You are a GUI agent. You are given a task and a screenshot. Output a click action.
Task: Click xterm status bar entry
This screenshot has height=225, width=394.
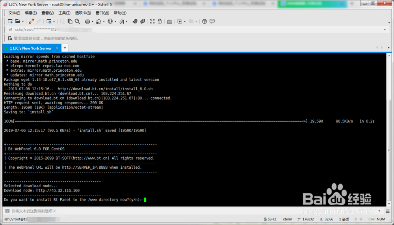click(287, 219)
